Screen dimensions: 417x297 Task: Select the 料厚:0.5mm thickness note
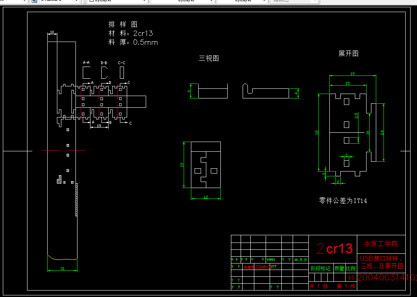point(133,42)
